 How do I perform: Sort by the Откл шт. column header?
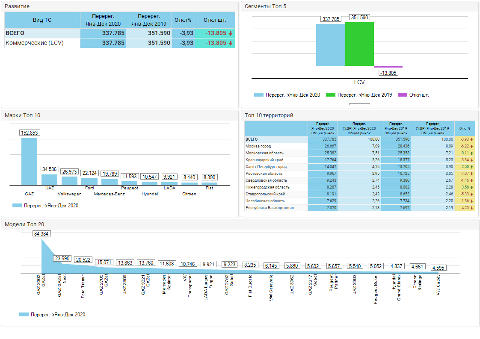pyautogui.click(x=215, y=20)
